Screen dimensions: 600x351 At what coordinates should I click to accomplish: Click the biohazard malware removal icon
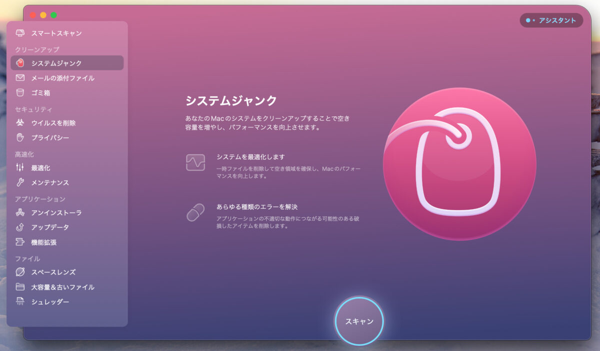[x=20, y=122]
